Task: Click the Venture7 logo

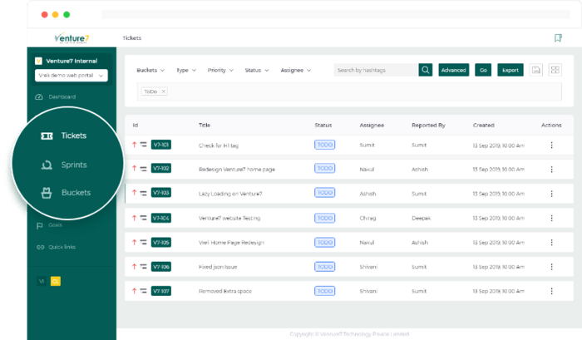Action: (x=72, y=38)
